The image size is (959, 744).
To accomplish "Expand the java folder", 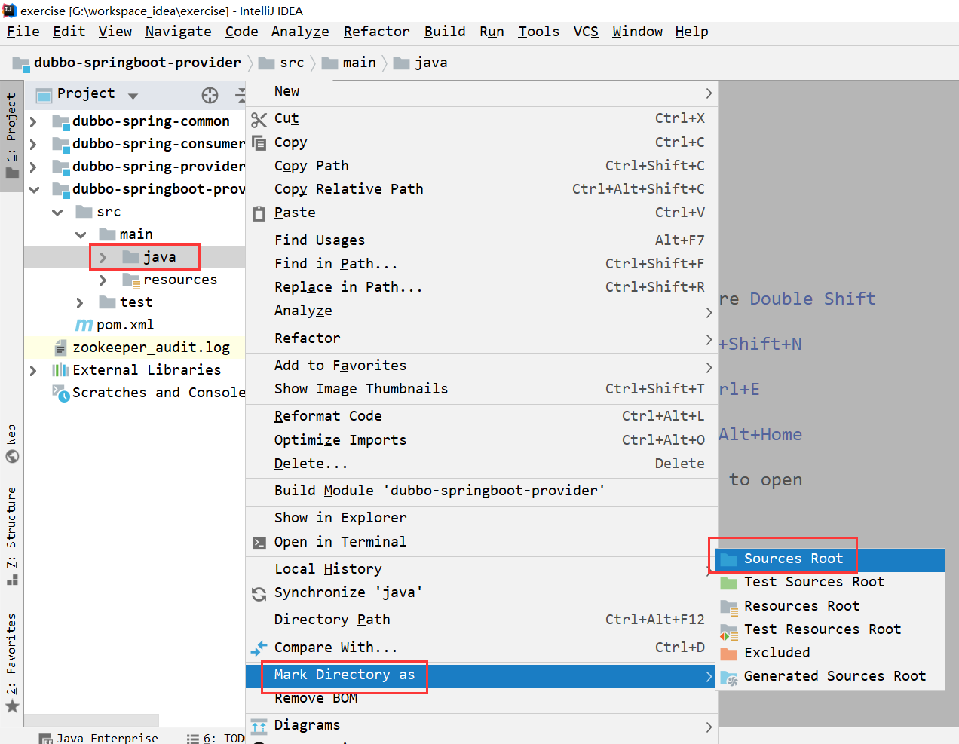I will 103,257.
